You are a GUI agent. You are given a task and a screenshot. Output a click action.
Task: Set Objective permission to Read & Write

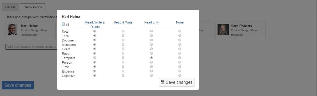coord(123,75)
